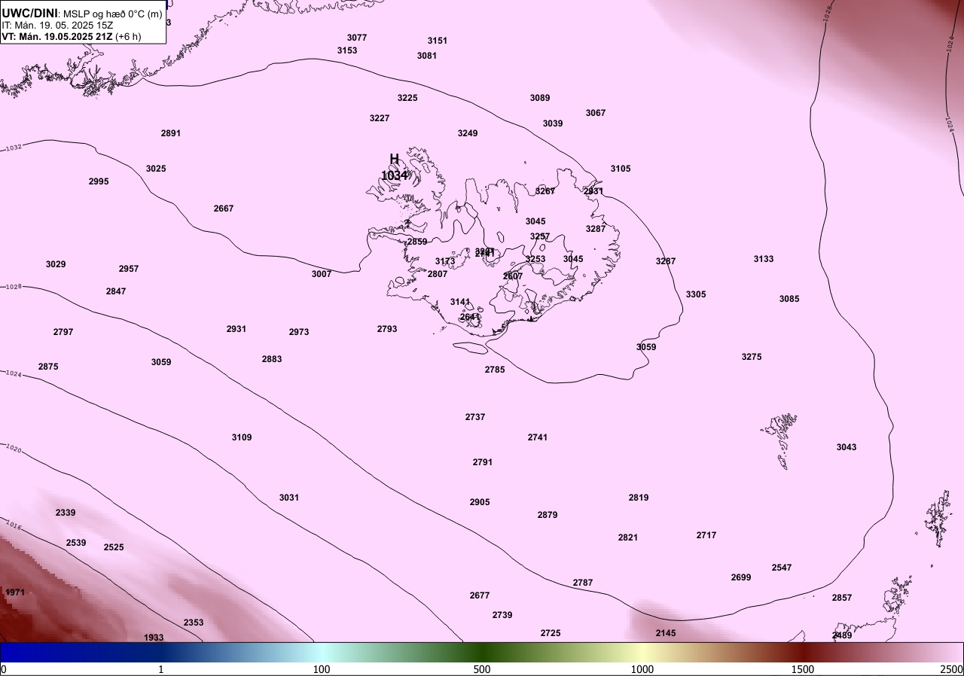The image size is (964, 676).
Task: Click the height value 2677
Action: (480, 595)
